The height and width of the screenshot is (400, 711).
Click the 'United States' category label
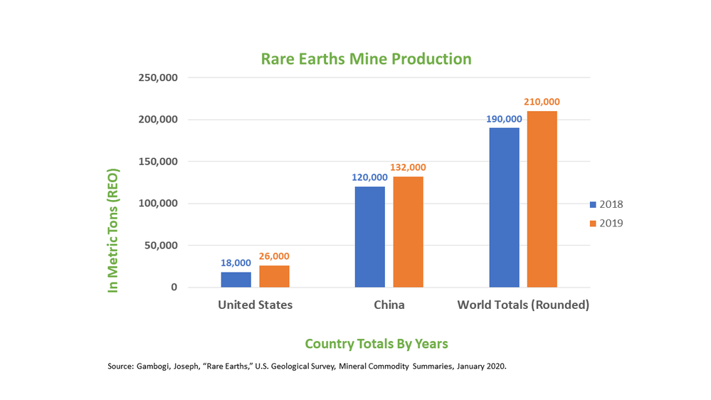click(255, 305)
